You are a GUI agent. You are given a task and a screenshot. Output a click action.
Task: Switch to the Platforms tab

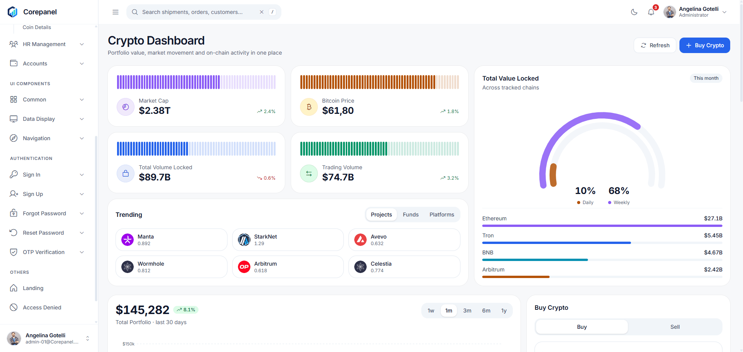[x=441, y=215]
